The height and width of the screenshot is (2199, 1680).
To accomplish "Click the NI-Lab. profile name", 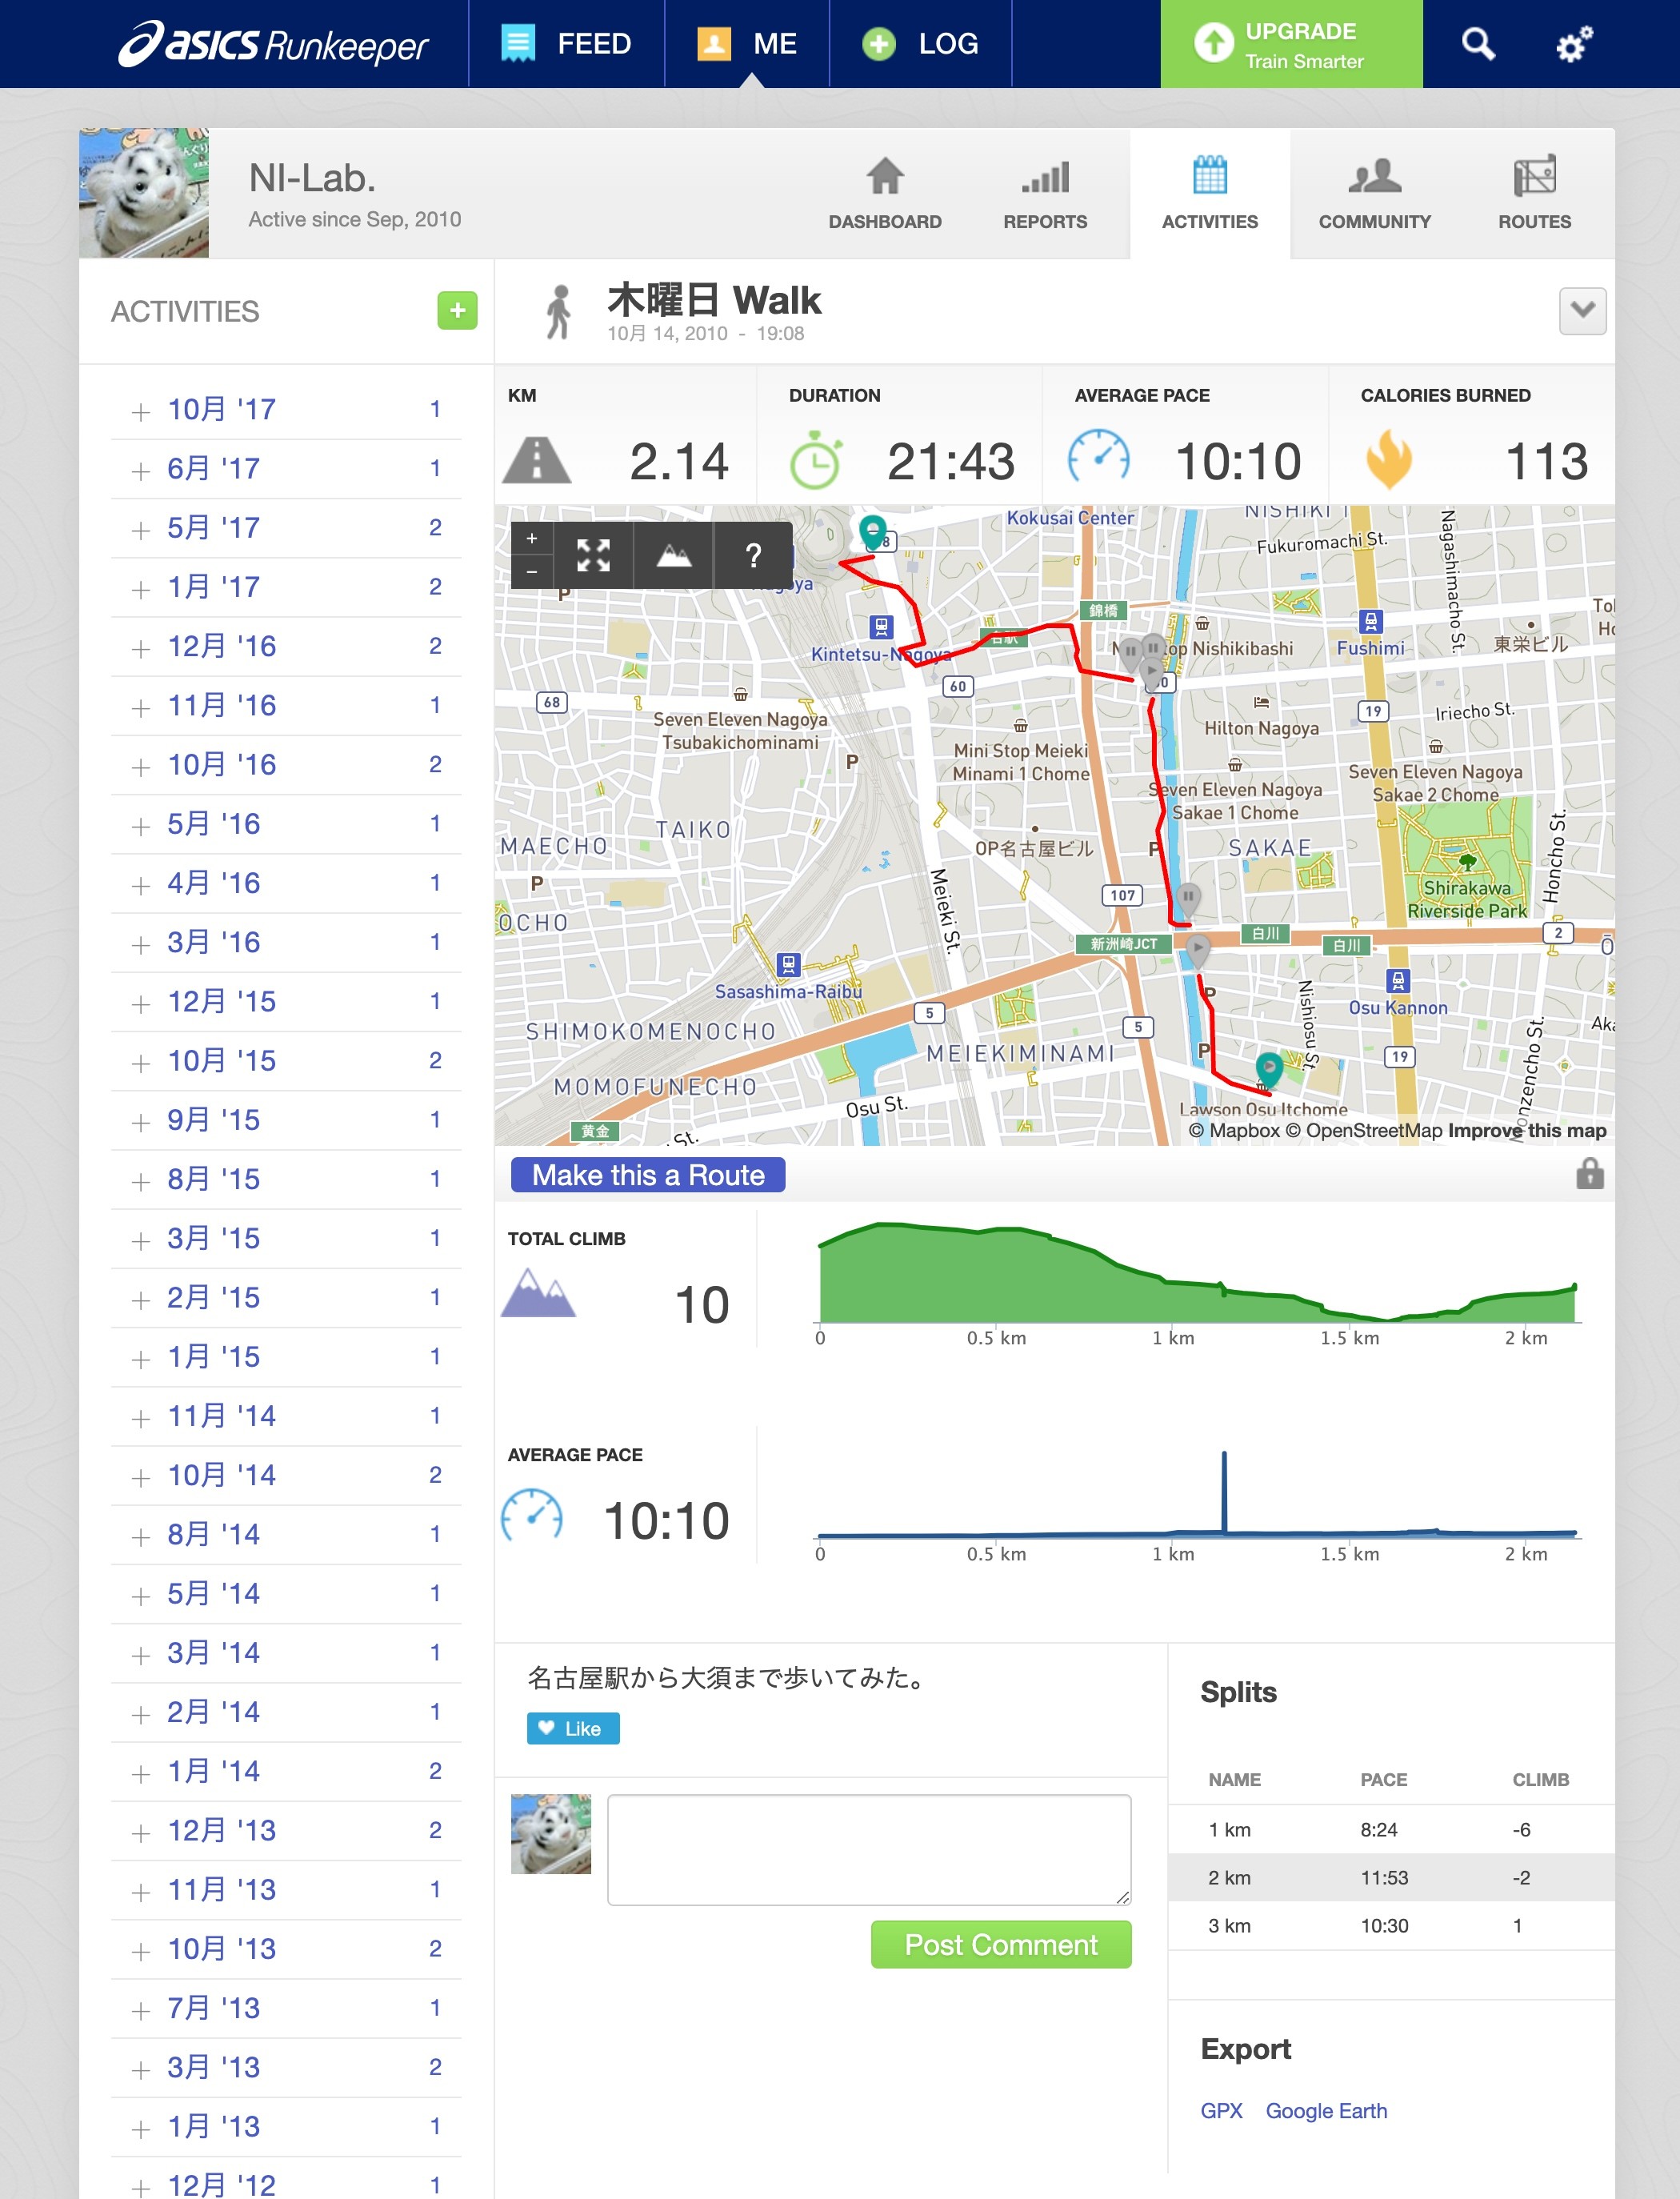I will point(312,178).
